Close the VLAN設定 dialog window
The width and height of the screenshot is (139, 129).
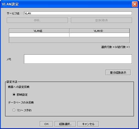pyautogui.click(x=135, y=4)
